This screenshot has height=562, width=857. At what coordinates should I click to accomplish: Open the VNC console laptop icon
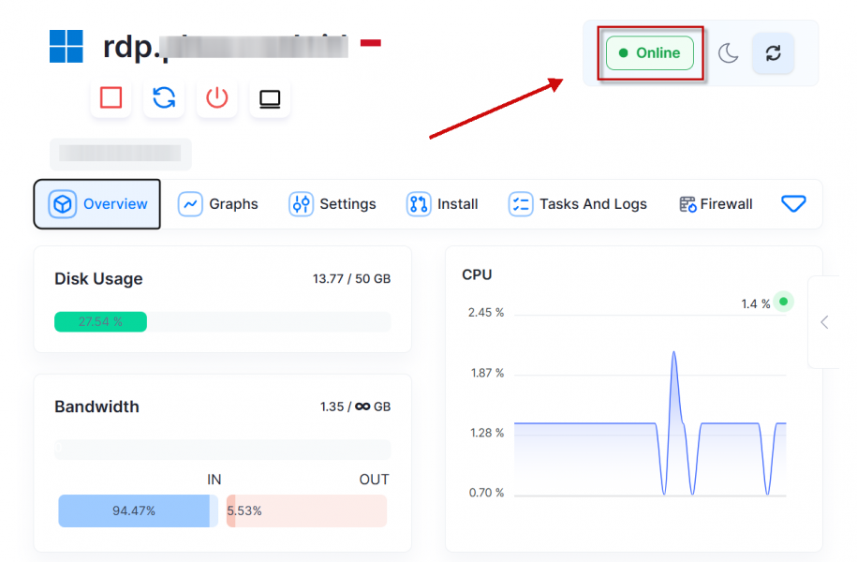pos(270,97)
